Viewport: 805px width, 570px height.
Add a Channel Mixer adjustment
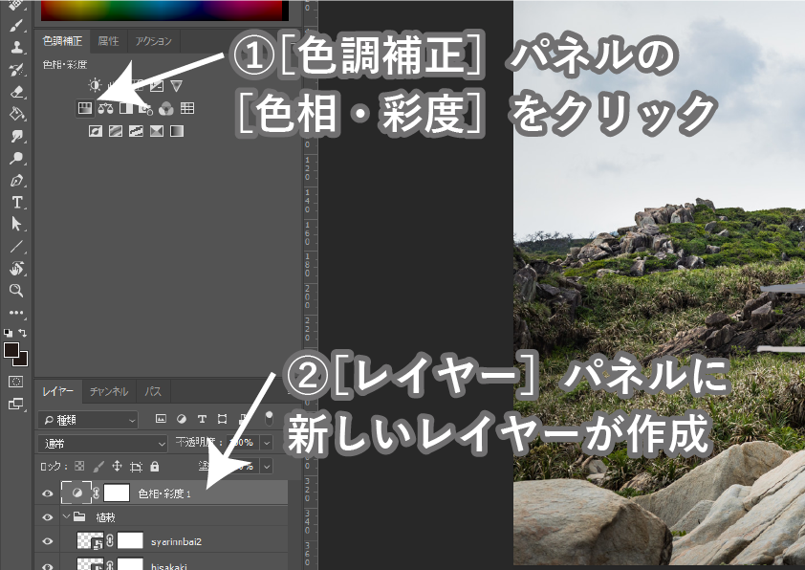click(165, 108)
